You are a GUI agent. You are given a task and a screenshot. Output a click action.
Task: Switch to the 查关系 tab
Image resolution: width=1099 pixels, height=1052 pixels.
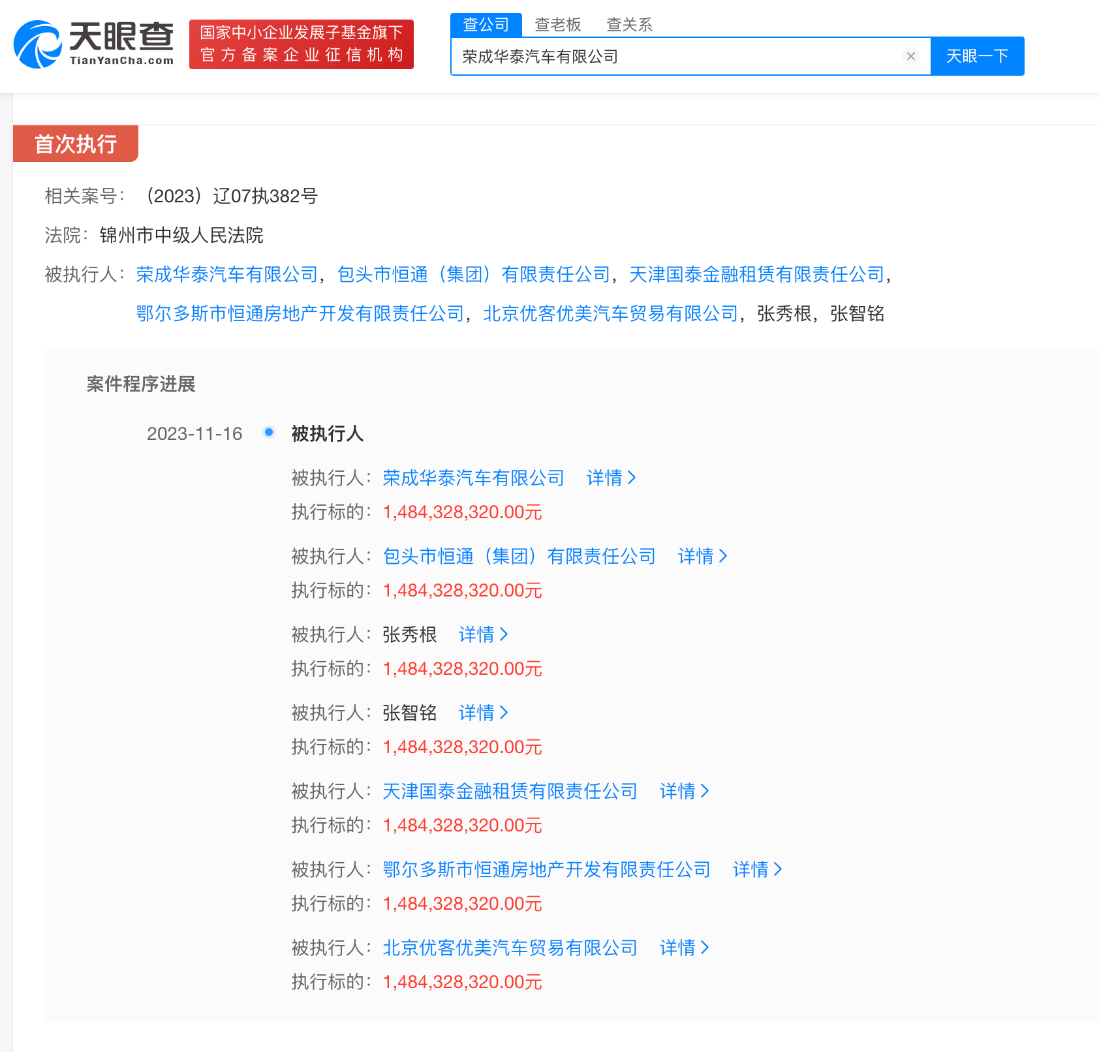(x=629, y=25)
